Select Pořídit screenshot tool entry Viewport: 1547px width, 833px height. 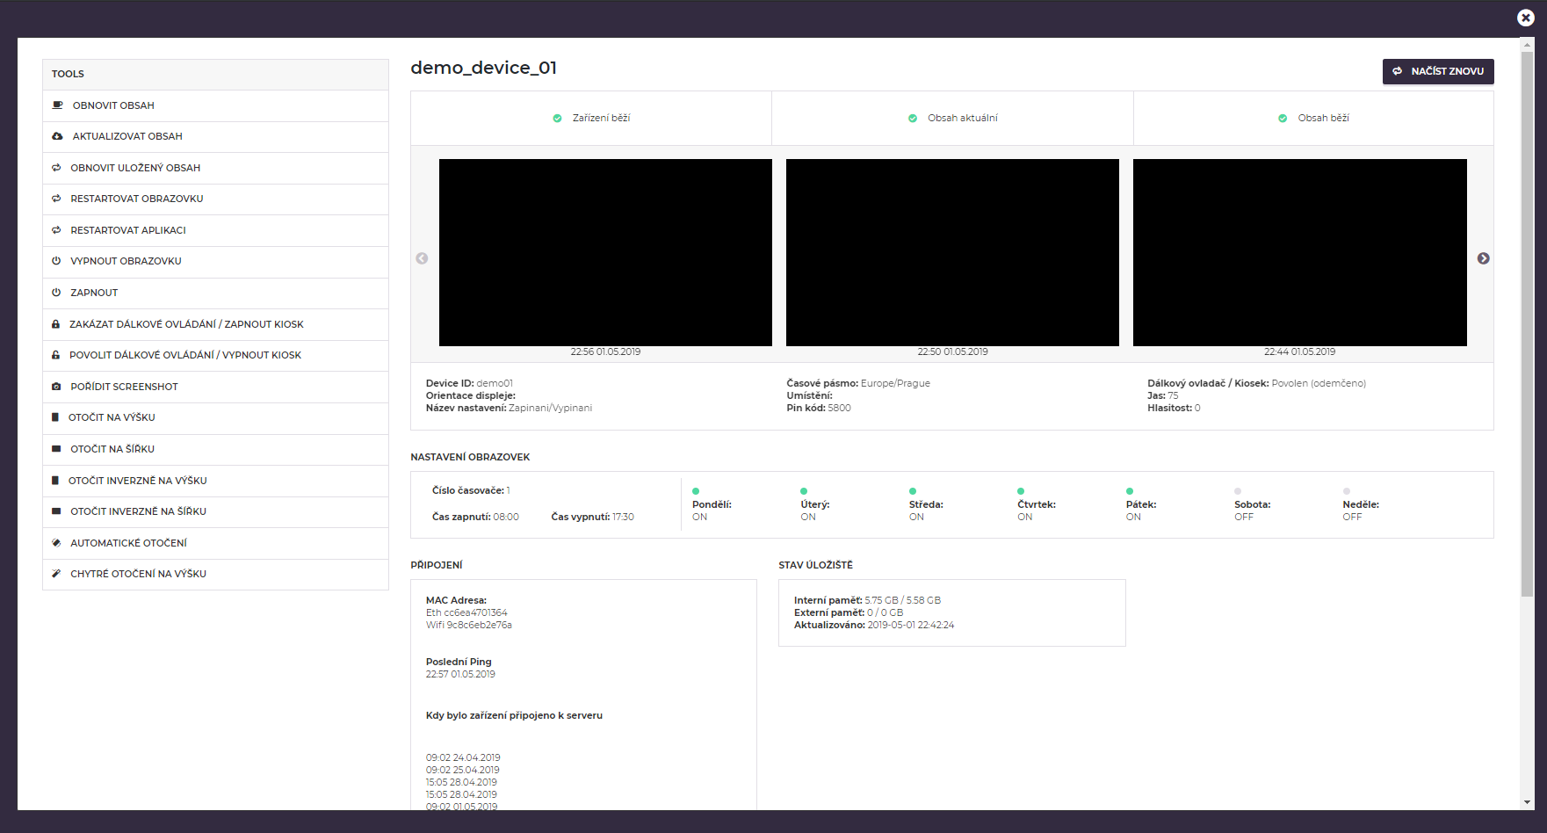tap(215, 387)
